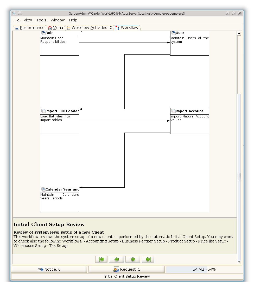Click the Notice envelope icon
The height and width of the screenshot is (291, 254).
click(x=40, y=270)
